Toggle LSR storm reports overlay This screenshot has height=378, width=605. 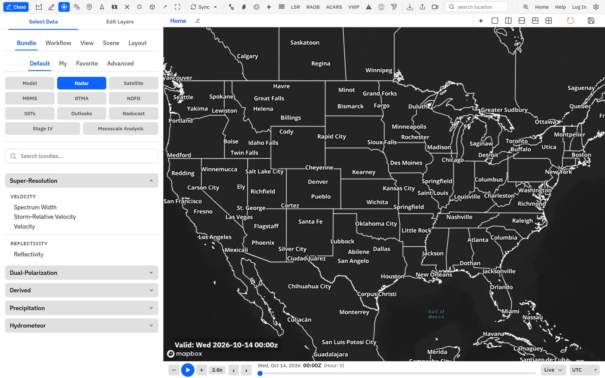coord(295,7)
